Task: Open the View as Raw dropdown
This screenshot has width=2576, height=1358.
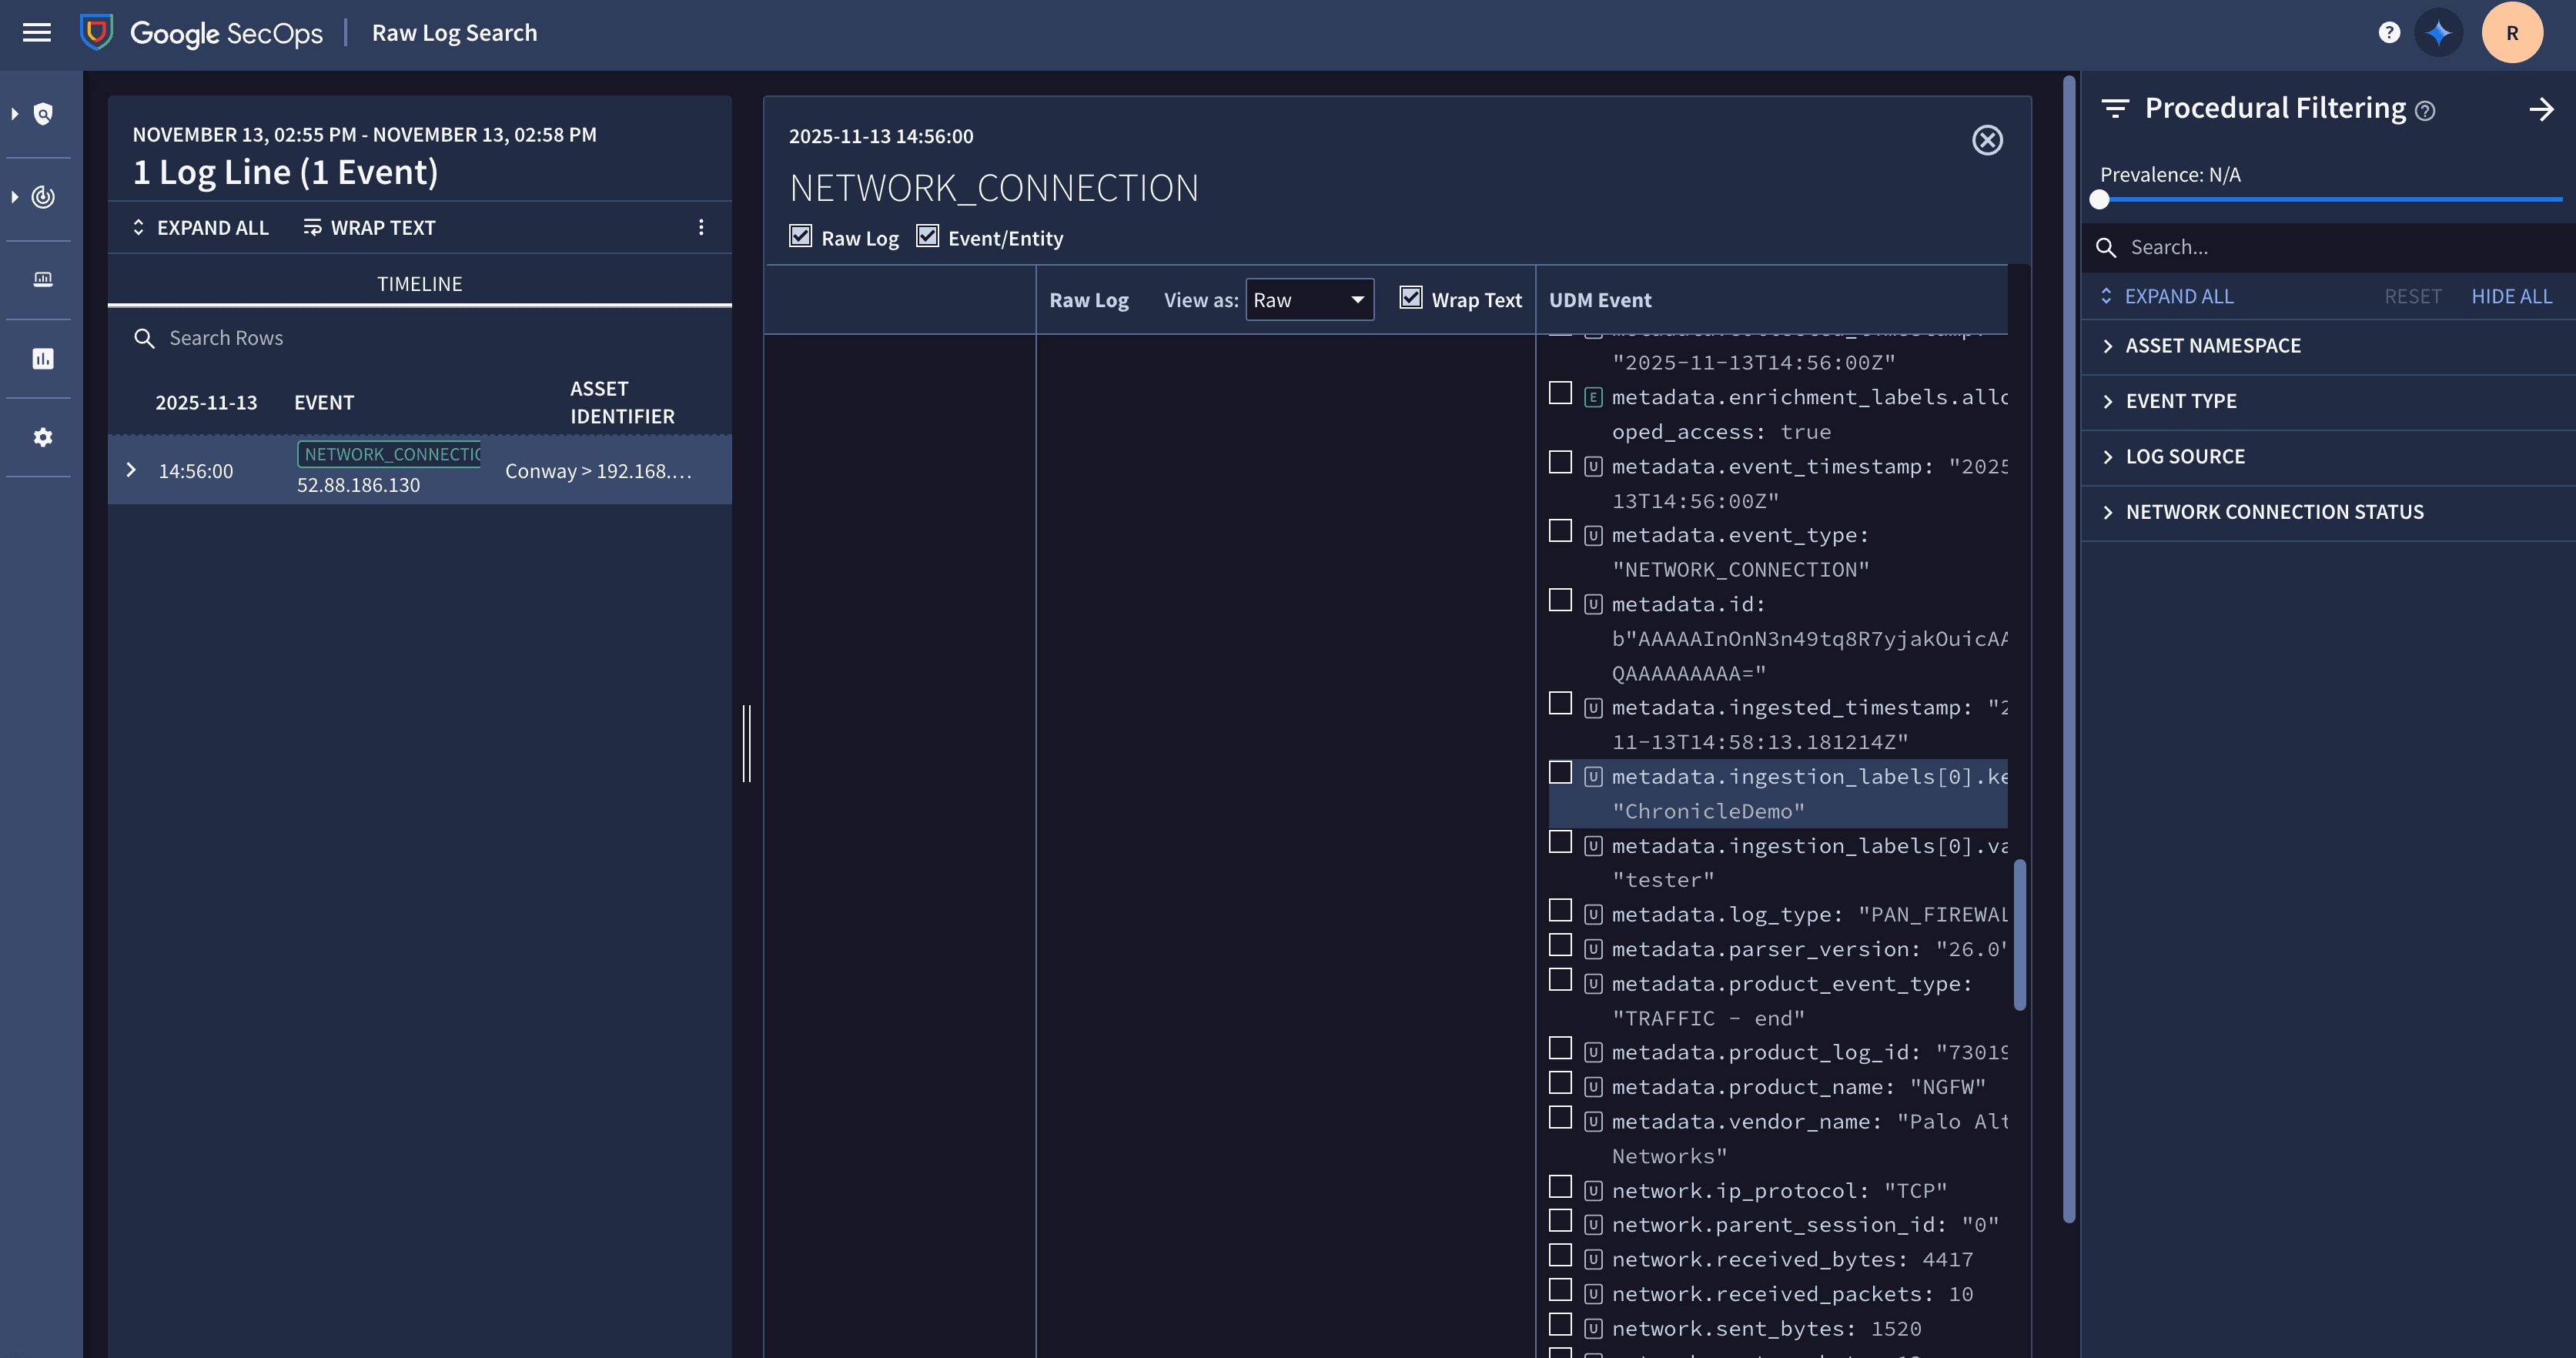Action: [1309, 299]
